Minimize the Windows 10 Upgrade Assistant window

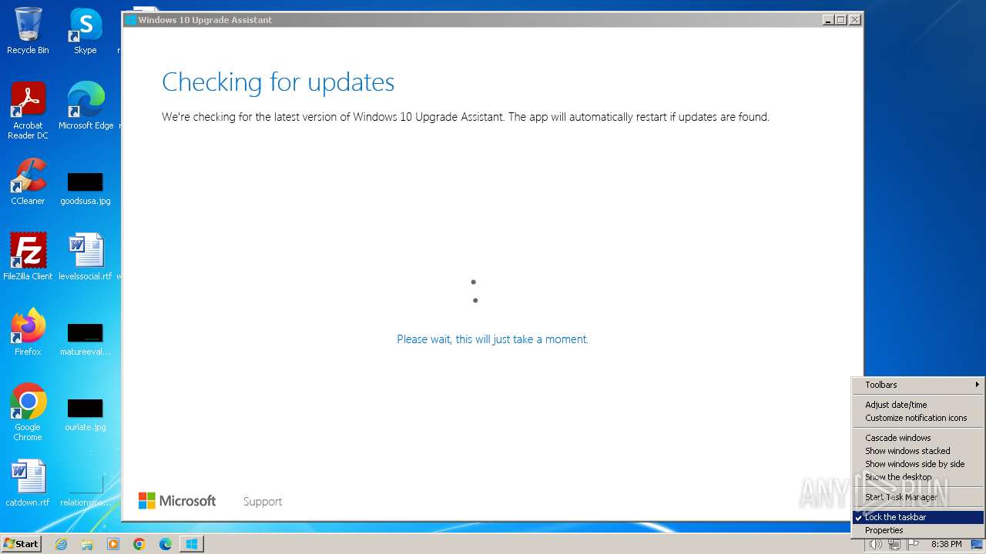[x=828, y=20]
